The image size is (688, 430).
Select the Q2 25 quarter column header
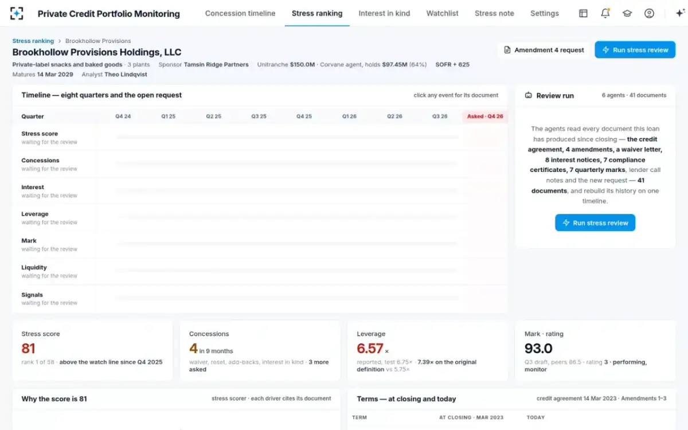pos(213,116)
